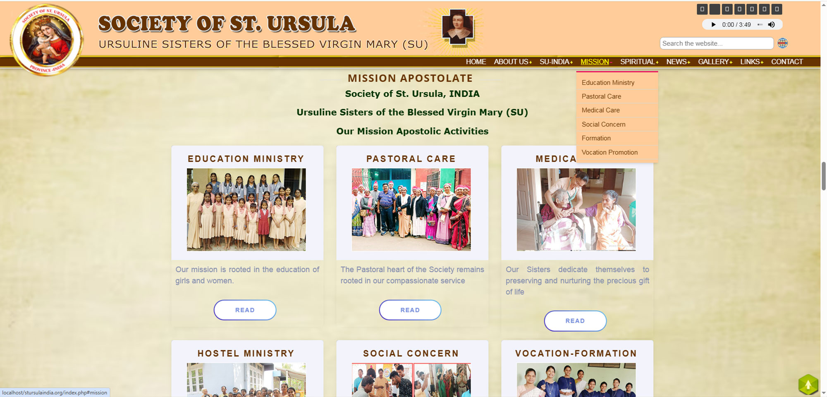Screen dimensions: 827x397
Task: Click the globe language icon
Action: click(x=782, y=43)
